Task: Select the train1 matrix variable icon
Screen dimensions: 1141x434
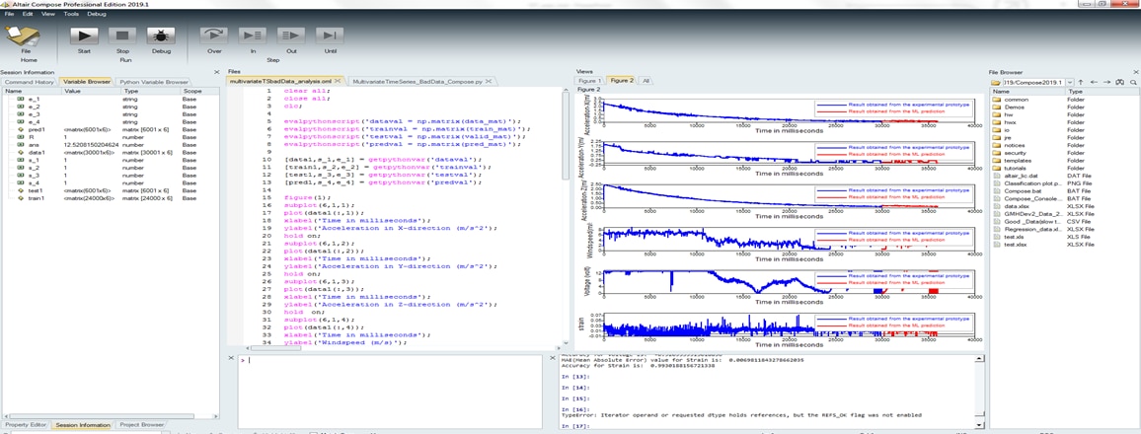Action: (21, 198)
